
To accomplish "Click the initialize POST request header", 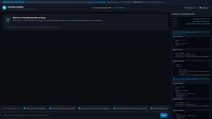I will [186, 79].
